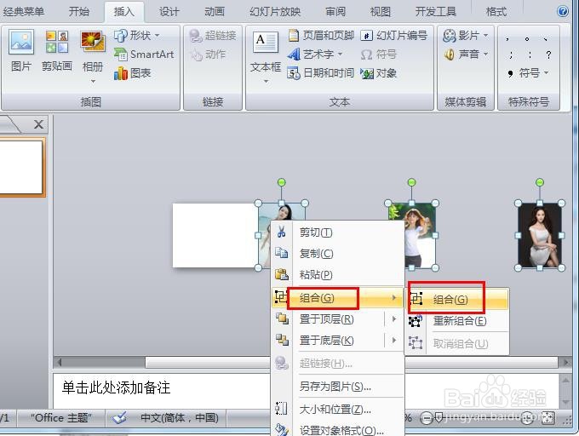Open the 剪贴画 clip art tool
Screen dimensions: 579x436
pyautogui.click(x=56, y=50)
